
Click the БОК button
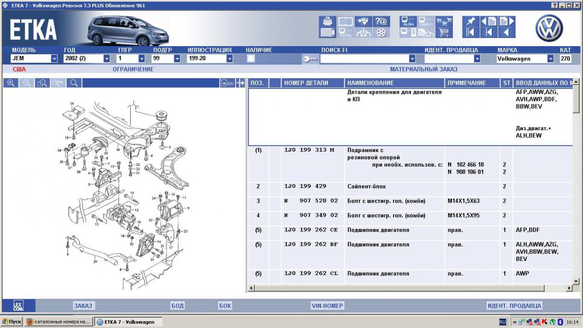pyautogui.click(x=225, y=306)
